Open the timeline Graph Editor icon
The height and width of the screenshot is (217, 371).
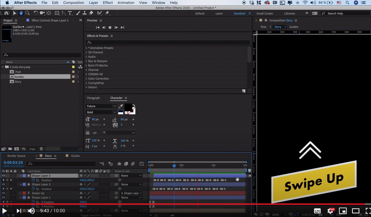[141, 164]
